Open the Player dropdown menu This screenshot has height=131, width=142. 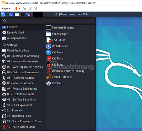pos(6,9)
